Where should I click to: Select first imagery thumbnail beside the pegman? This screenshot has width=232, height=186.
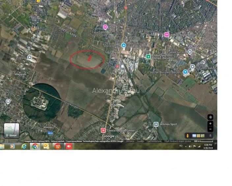194,136
